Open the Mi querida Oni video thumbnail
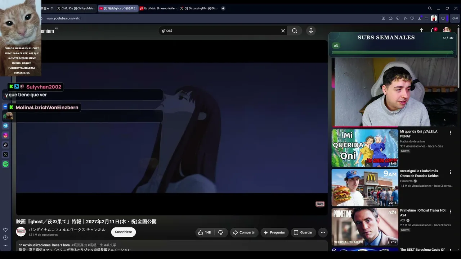 click(x=365, y=148)
